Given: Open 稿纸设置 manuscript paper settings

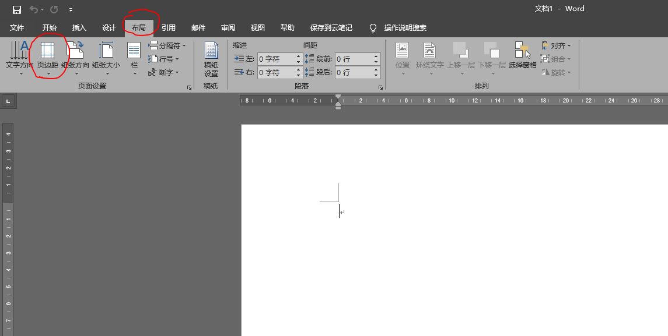Looking at the screenshot, I should coord(211,59).
